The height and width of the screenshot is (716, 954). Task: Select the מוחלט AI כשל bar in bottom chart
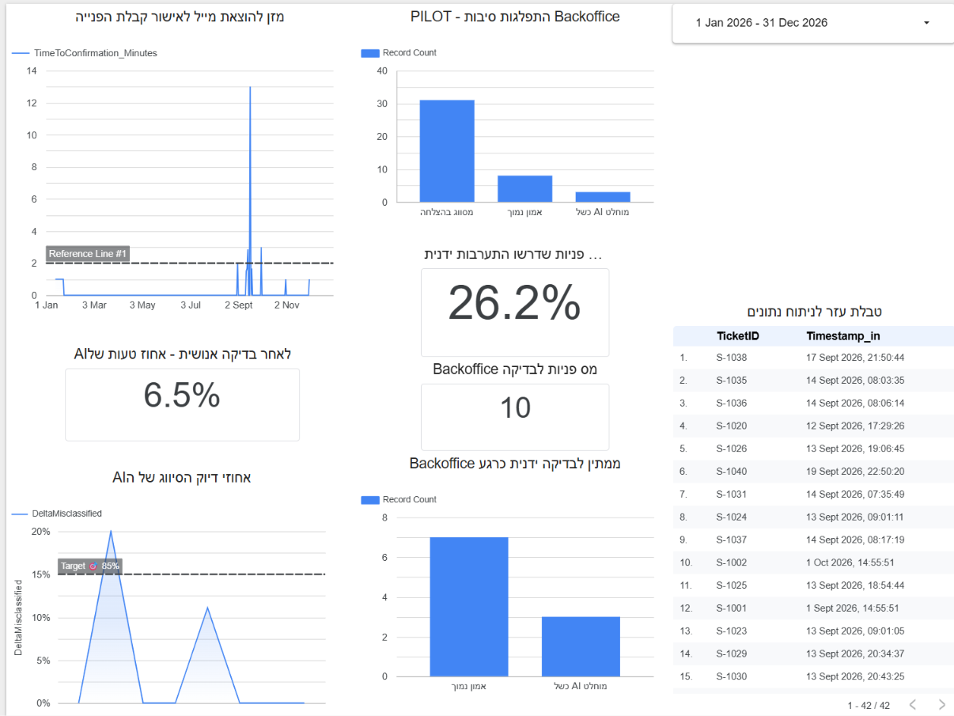point(581,646)
